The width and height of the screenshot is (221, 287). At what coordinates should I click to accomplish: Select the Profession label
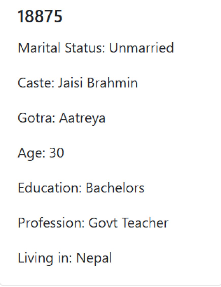(x=51, y=223)
